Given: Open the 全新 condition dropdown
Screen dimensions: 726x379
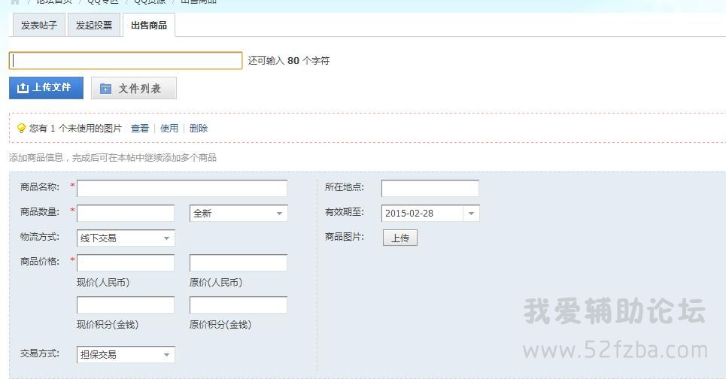Looking at the screenshot, I should 238,214.
